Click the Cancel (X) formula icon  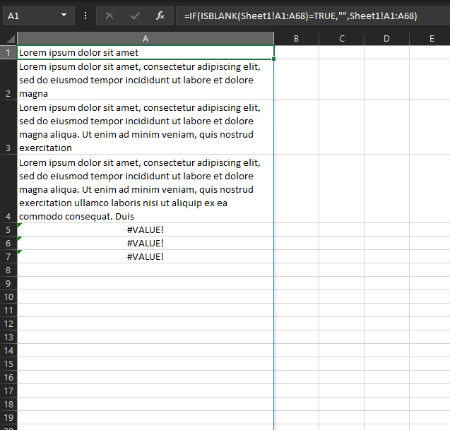pos(109,16)
